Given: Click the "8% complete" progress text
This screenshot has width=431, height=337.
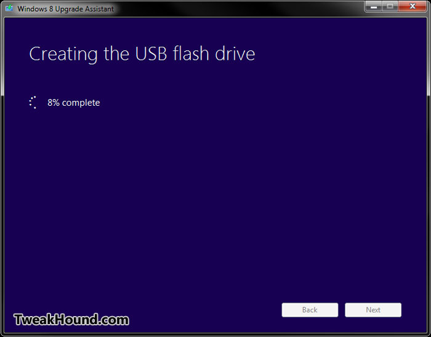Looking at the screenshot, I should pyautogui.click(x=74, y=103).
